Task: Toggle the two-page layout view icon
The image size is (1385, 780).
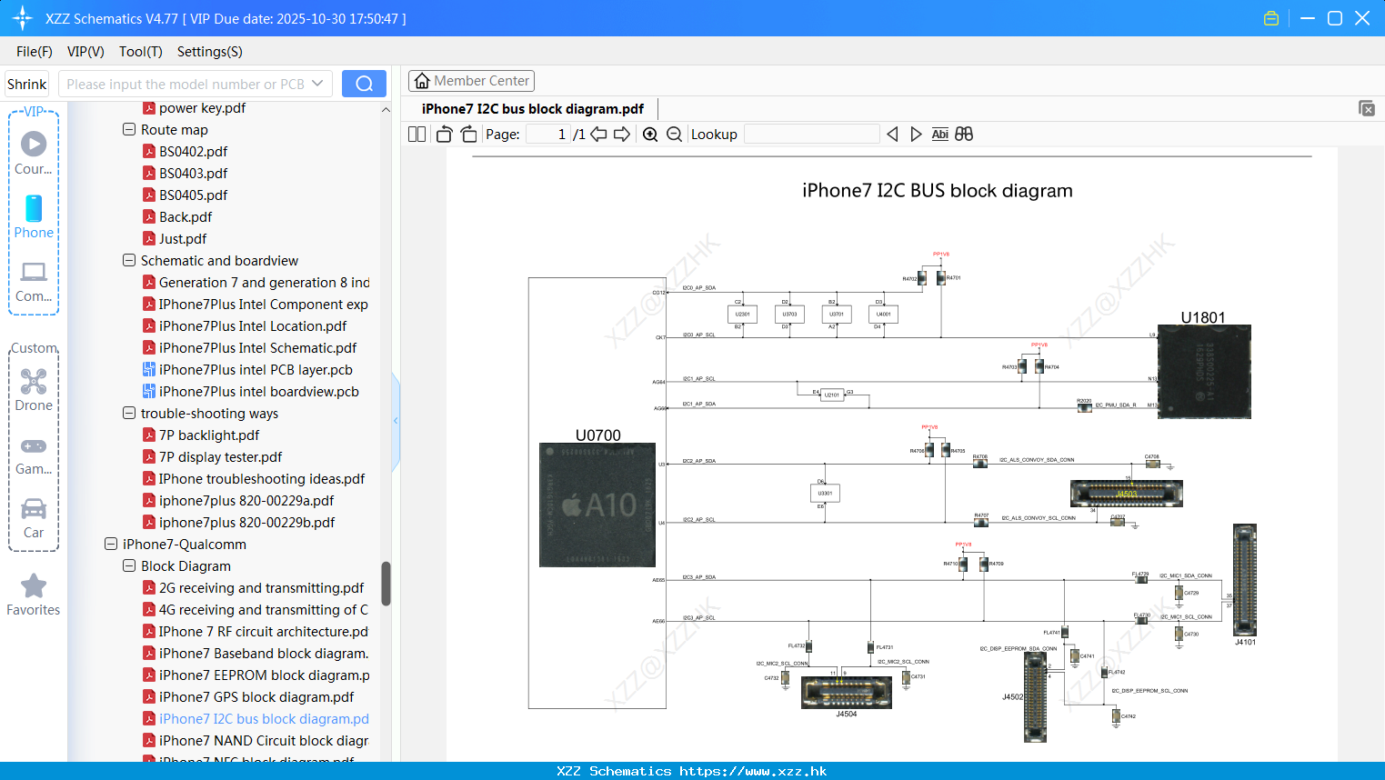Action: pyautogui.click(x=417, y=135)
